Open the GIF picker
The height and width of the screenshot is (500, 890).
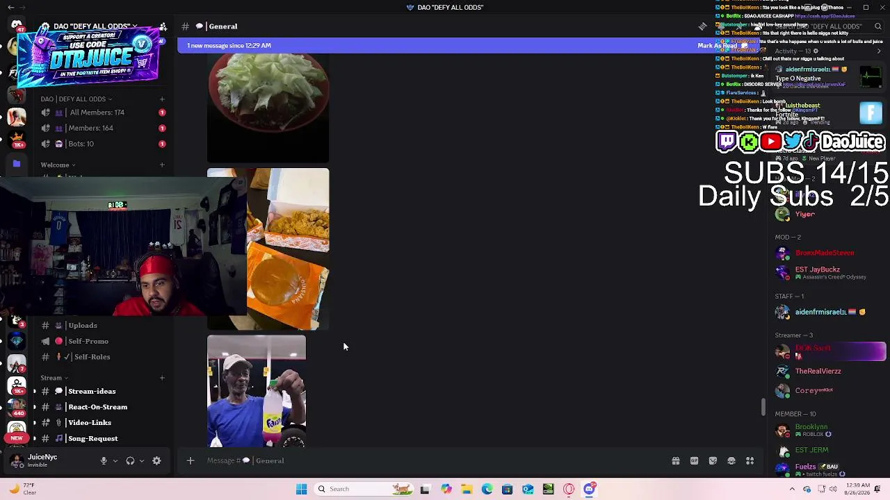694,460
